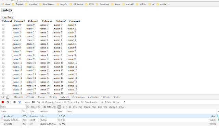The height and width of the screenshot is (128, 219).
Task: Sort requests by the Initiator column
Action: pos(48,112)
